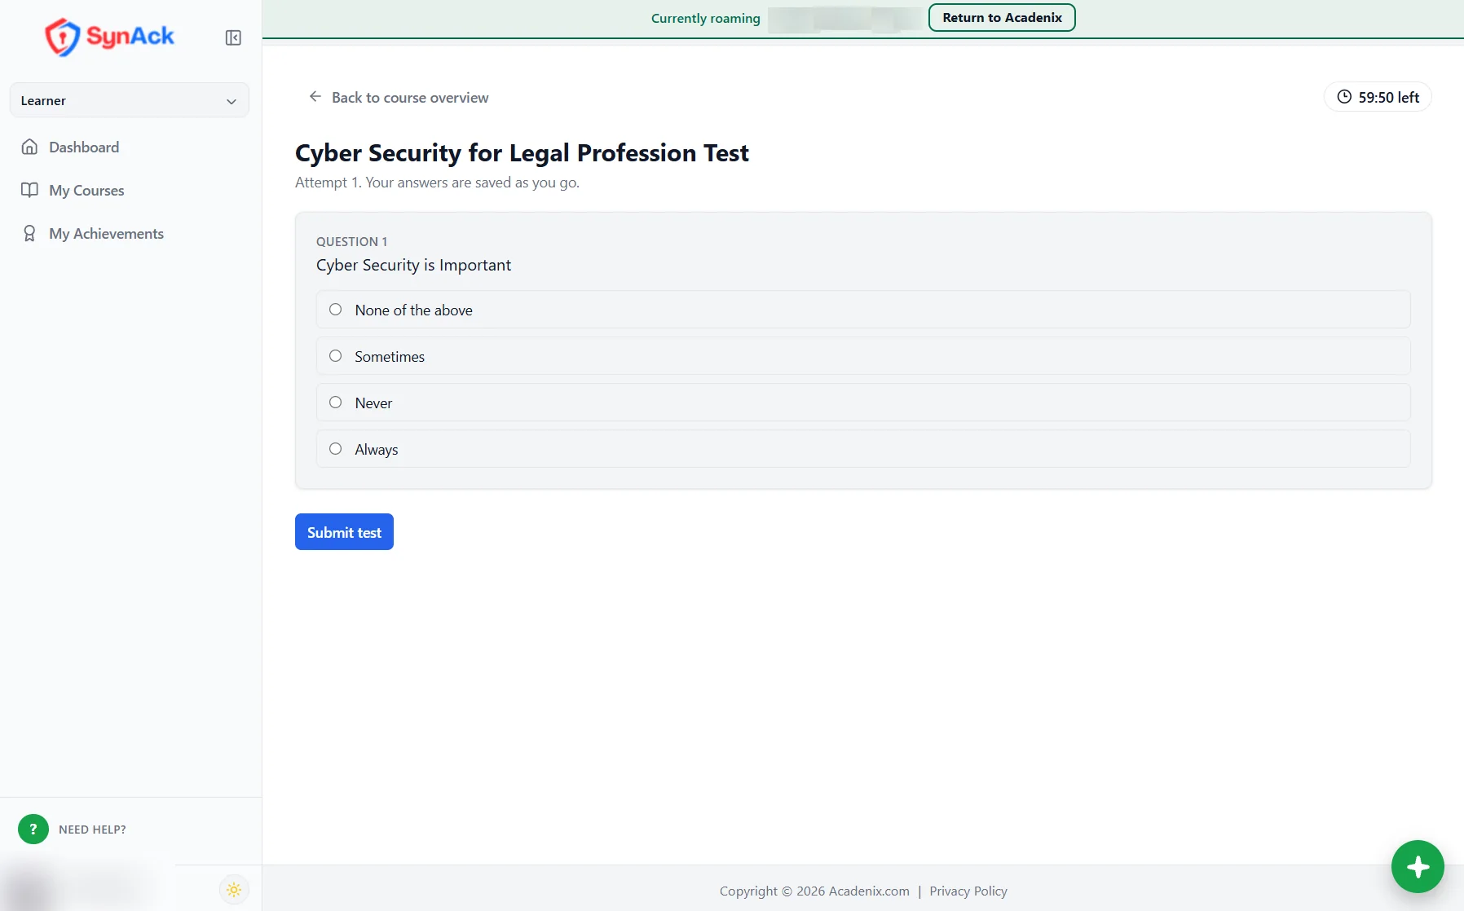
Task: Select the Sometimes answer
Action: click(862, 356)
